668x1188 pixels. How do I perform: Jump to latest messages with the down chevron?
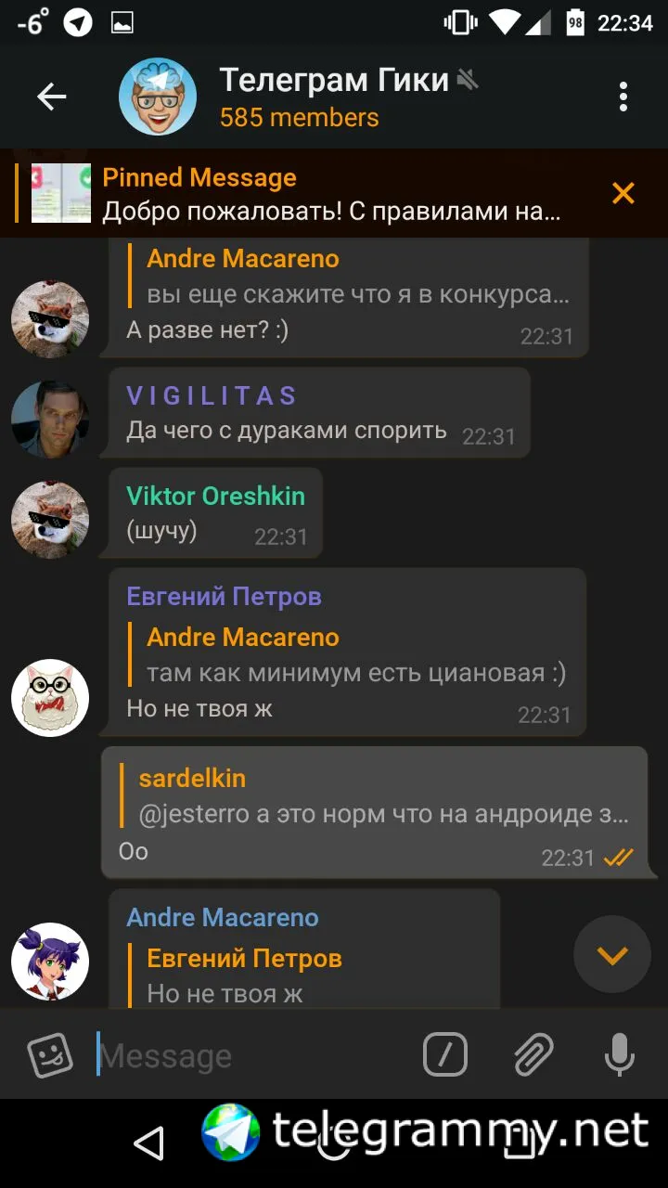coord(612,955)
